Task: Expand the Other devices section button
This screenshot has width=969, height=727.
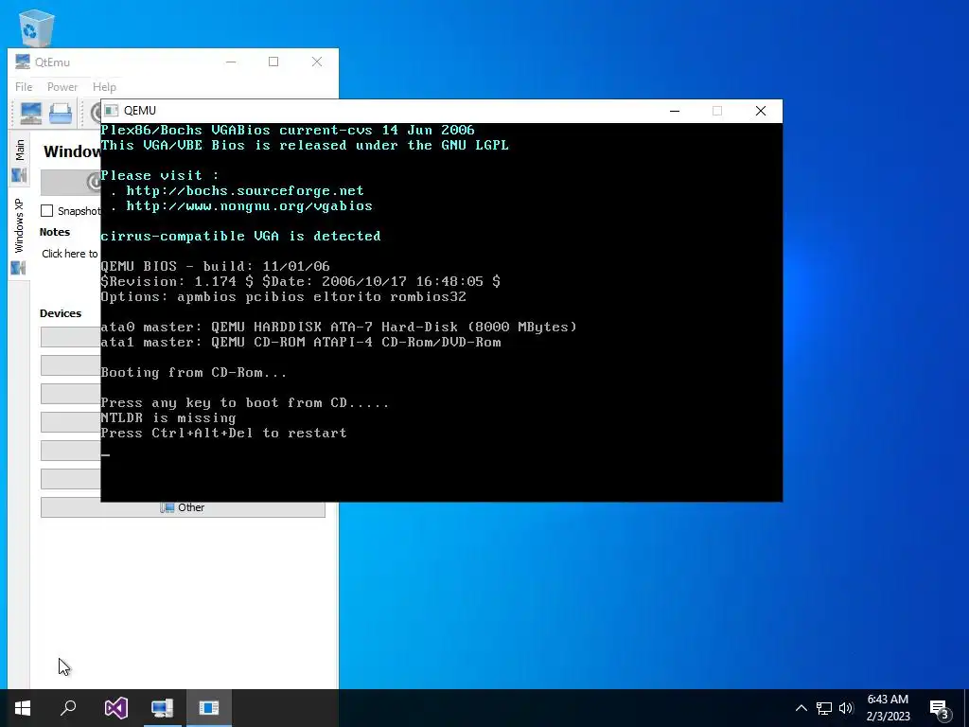Action: pos(183,507)
